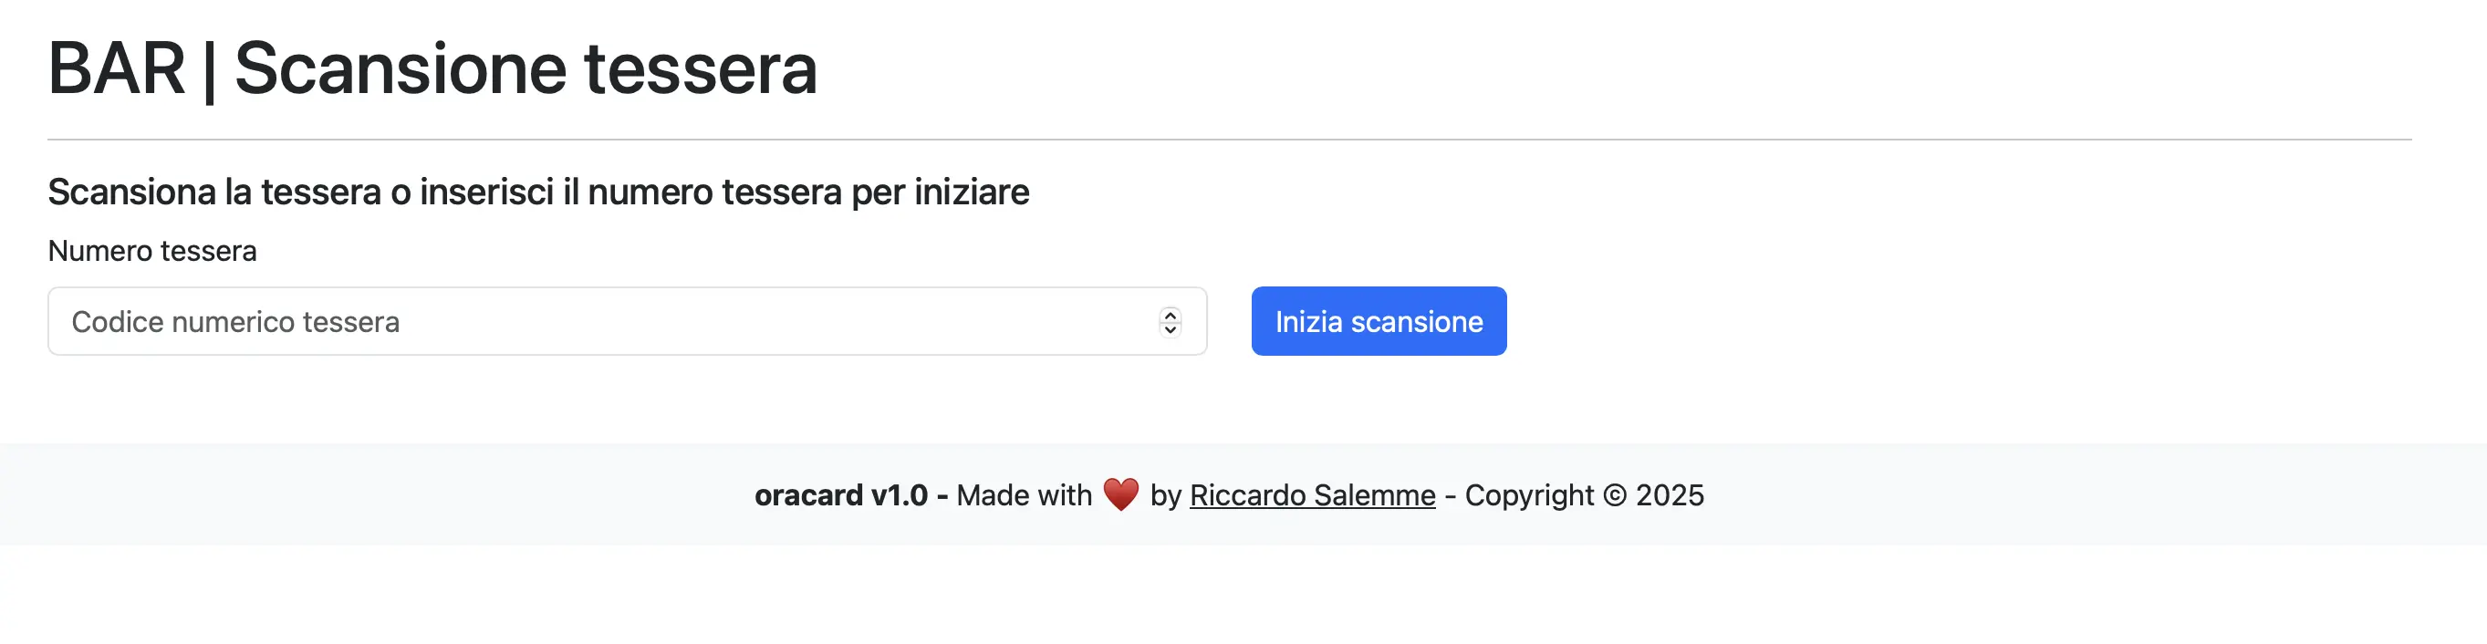Screen dimensions: 2487x644
Task: Click the BAR | Scansione tessera title
Action: (x=432, y=68)
